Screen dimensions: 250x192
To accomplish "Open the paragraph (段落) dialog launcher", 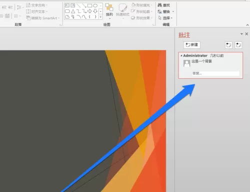I will click(x=60, y=25).
